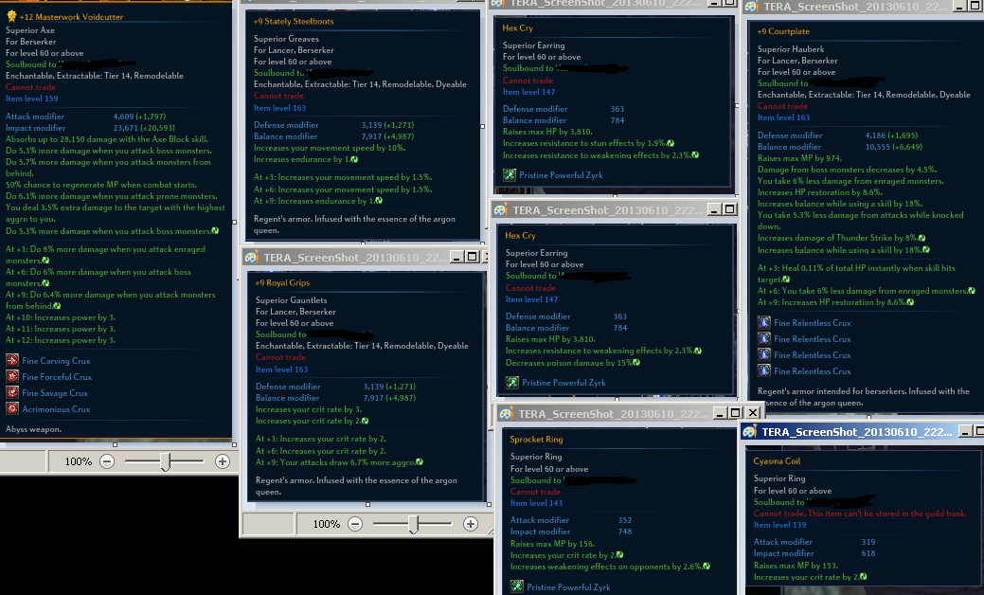984x595 pixels.
Task: Click Pristine Powerful Zyrk icon in Sprocket Ring window
Action: 516,586
